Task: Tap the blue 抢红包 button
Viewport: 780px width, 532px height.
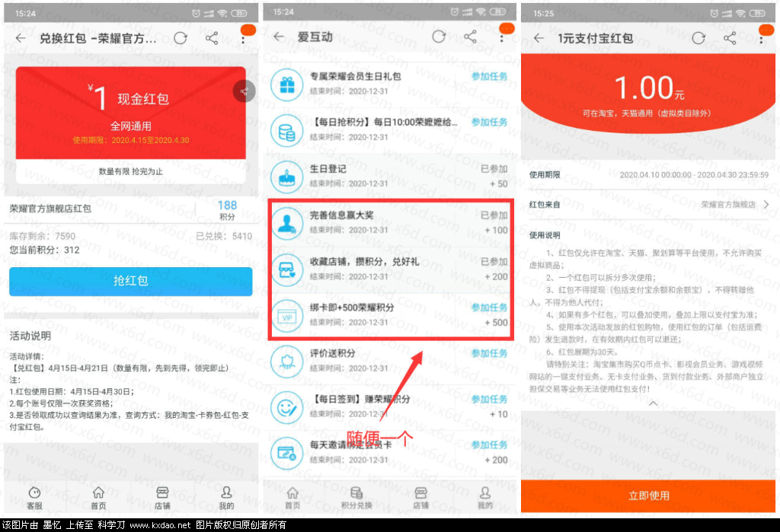Action: click(x=131, y=282)
